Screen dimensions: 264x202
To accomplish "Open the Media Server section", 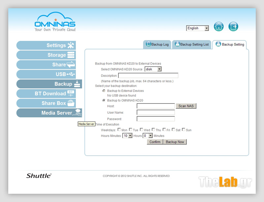I will (49, 113).
